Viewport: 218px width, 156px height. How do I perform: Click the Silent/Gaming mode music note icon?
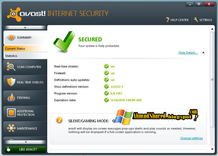pos(59,120)
